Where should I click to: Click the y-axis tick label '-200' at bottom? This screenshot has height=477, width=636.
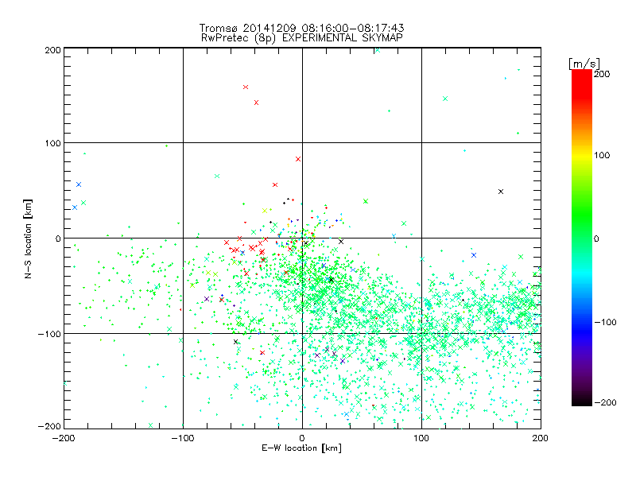click(x=49, y=427)
